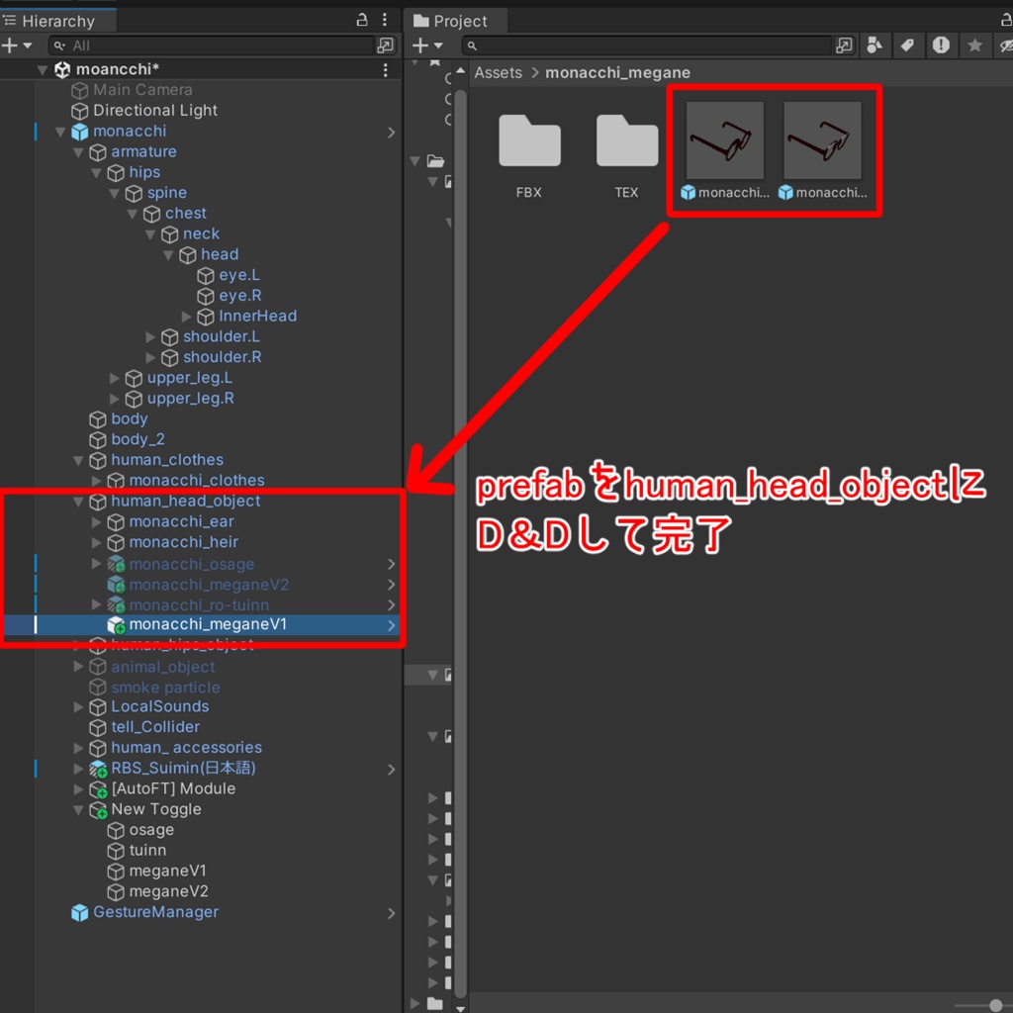Open the Hierarchy create plus dropdown
This screenshot has width=1013, height=1013.
[16, 46]
